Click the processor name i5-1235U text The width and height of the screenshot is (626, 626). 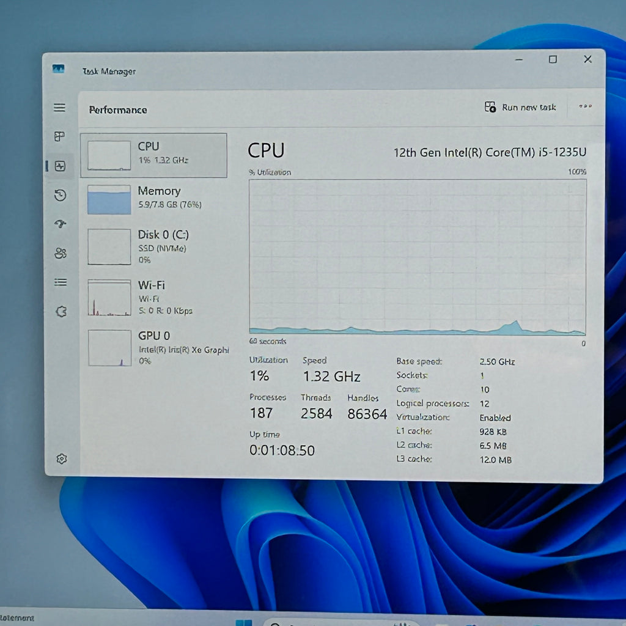point(490,152)
